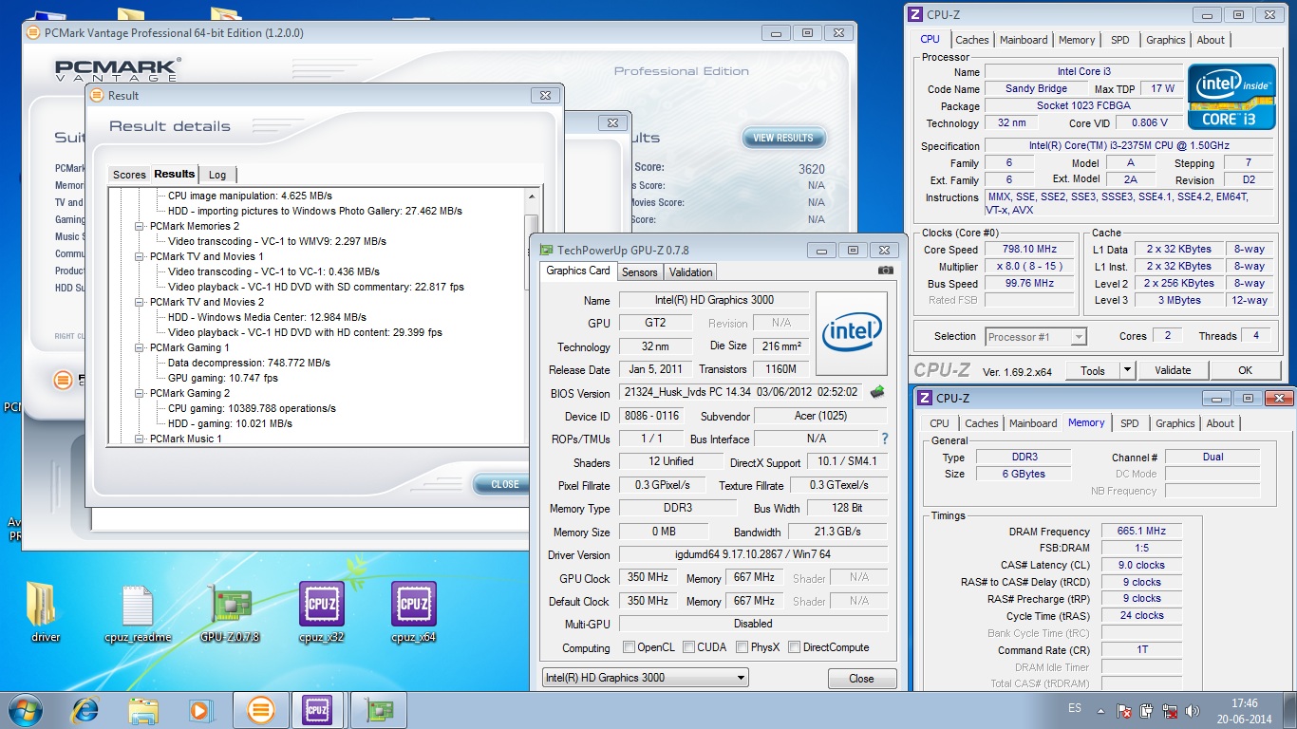Click the Intel logo in GPU-Z
This screenshot has height=729, width=1297.
852,334
